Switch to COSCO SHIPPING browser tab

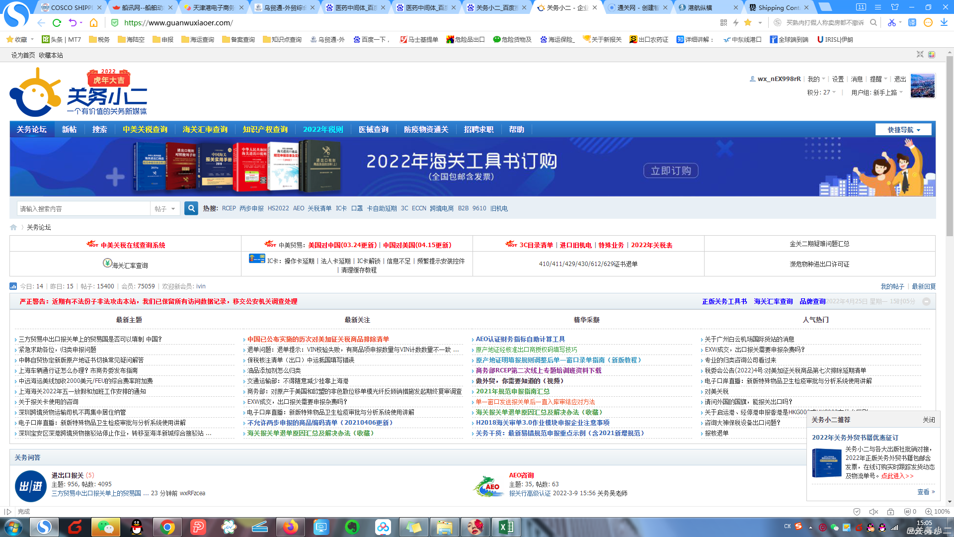(x=71, y=7)
